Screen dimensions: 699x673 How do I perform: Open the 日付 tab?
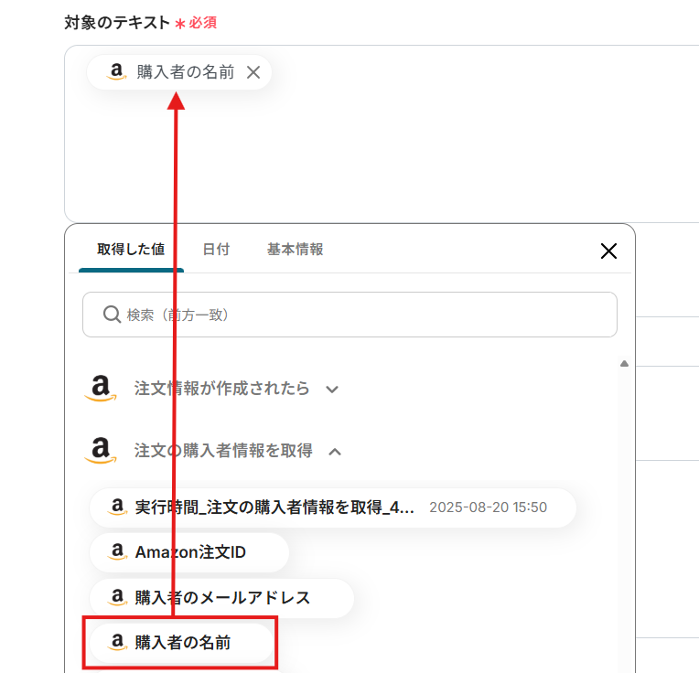(216, 250)
